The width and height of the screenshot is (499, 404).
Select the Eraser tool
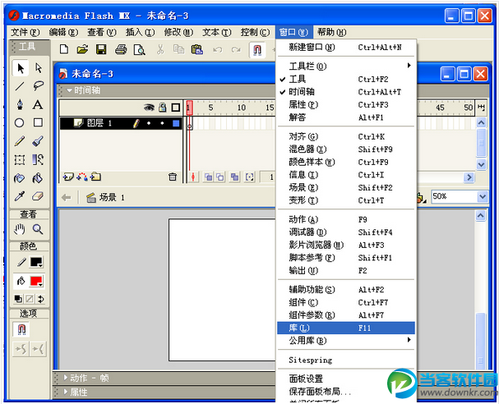coord(38,196)
